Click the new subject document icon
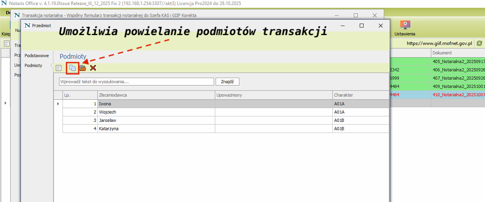This screenshot has height=202, width=485. pos(59,68)
